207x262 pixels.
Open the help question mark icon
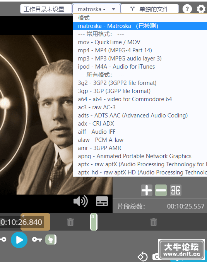tap(187, 9)
